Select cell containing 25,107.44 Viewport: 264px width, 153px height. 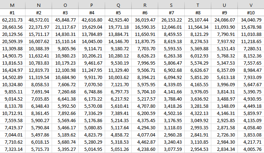click(x=198, y=20)
